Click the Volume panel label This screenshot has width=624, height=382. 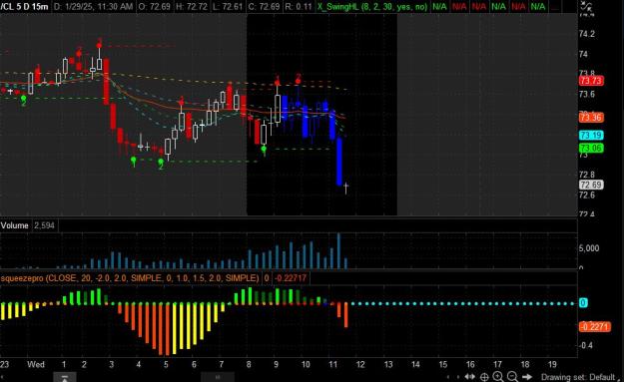point(14,225)
